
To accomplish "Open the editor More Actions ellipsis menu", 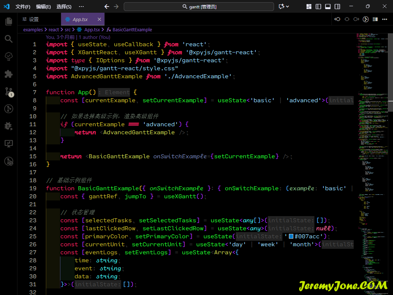I will [x=385, y=19].
